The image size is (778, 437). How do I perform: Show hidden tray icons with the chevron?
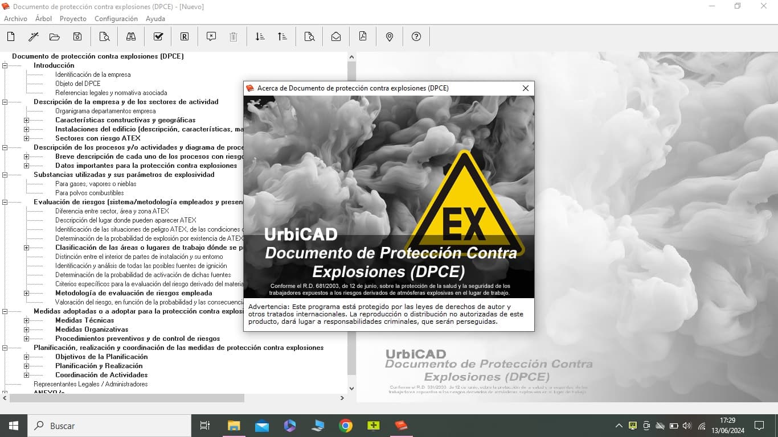point(619,426)
